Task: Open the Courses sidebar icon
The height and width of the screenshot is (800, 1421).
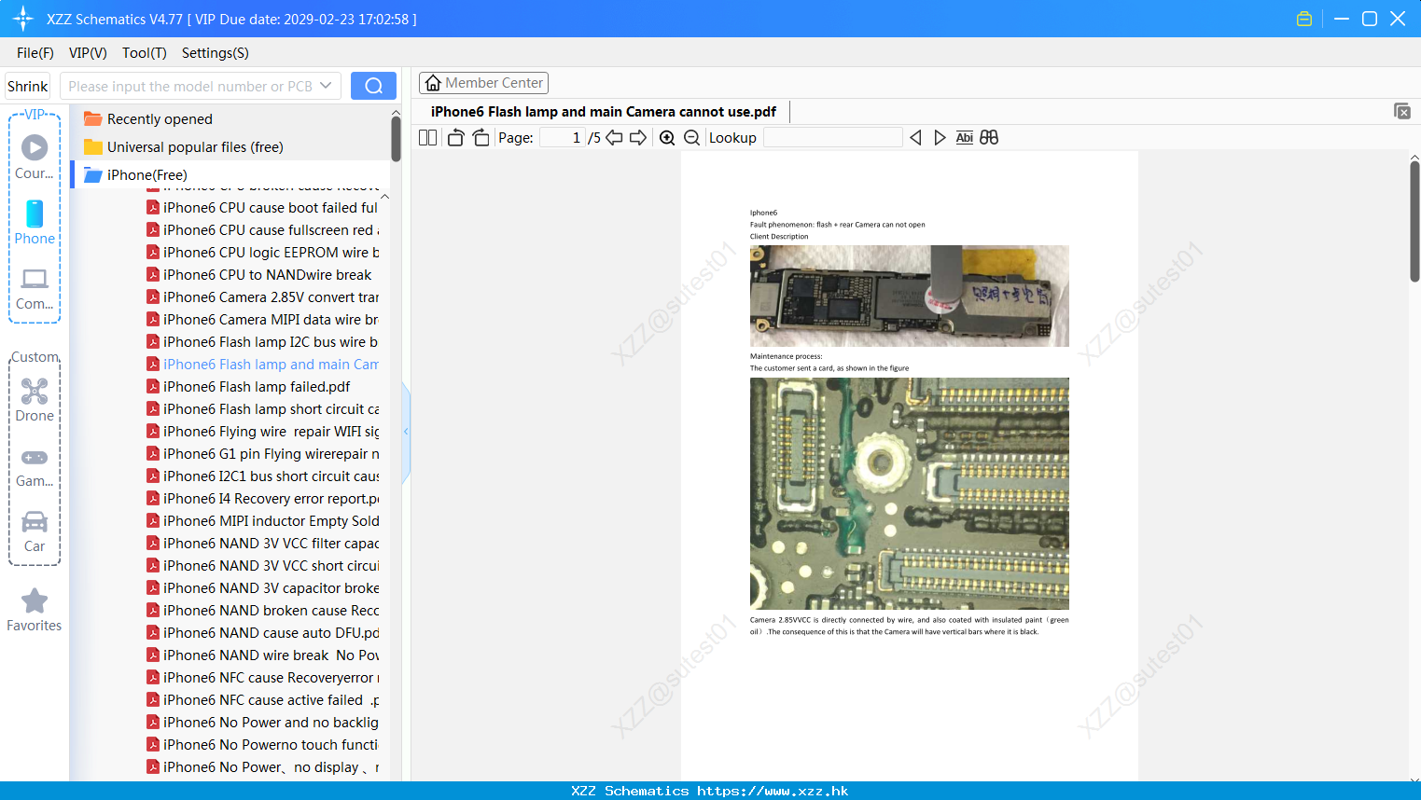Action: pos(35,157)
